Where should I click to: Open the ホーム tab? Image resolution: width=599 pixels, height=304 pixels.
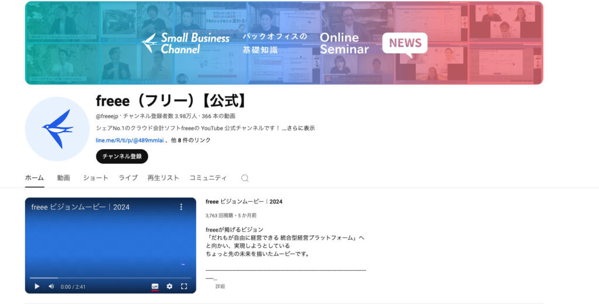tap(35, 178)
